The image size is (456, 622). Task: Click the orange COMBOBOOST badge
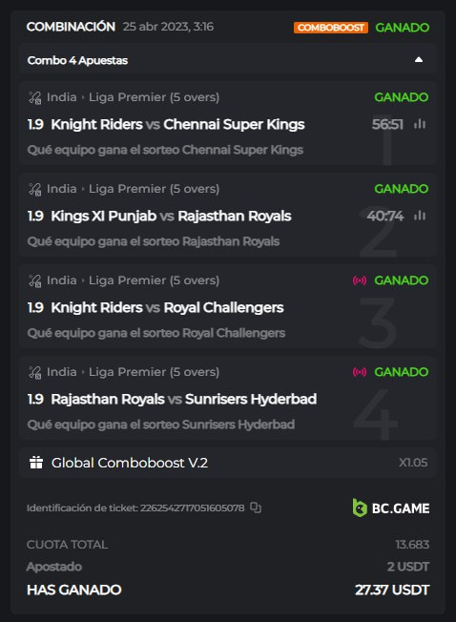331,28
